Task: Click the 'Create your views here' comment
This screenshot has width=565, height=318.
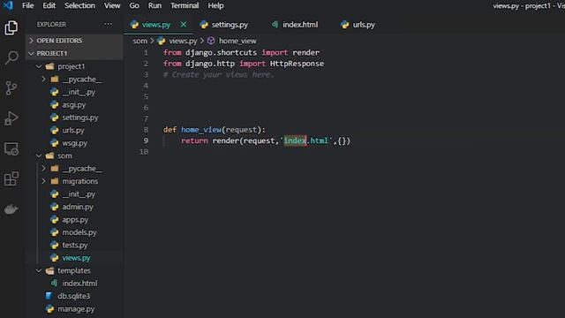Action: [x=218, y=74]
